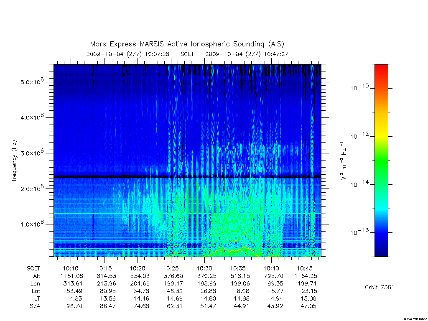The width and height of the screenshot is (428, 321).
Task: Click the 5.0×10^6 frequency axis label
Action: (32, 82)
